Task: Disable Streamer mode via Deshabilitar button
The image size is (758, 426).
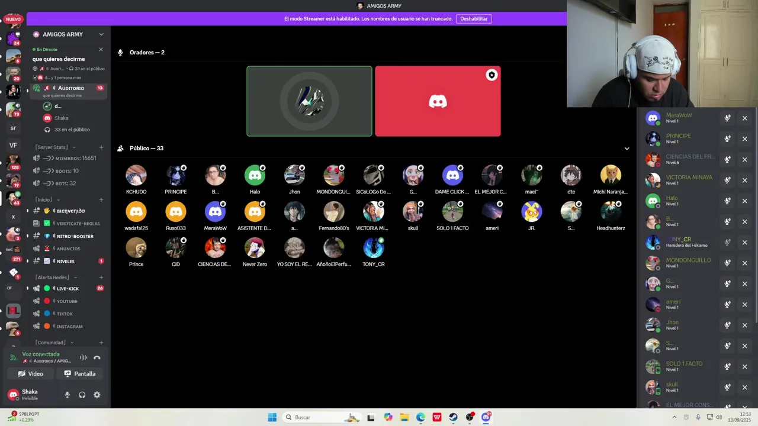Action: 474,19
